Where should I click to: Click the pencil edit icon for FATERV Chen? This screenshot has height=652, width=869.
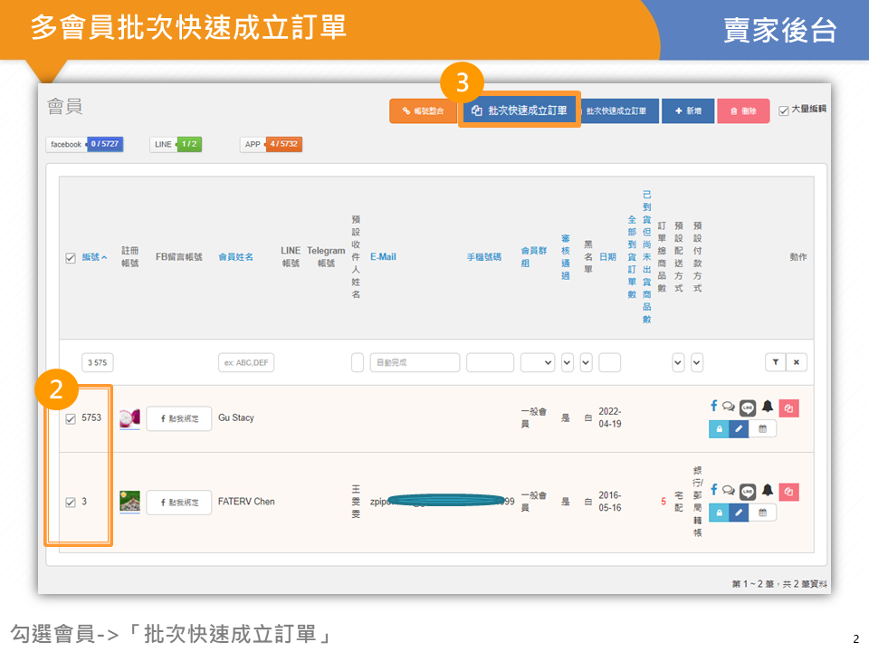(739, 513)
